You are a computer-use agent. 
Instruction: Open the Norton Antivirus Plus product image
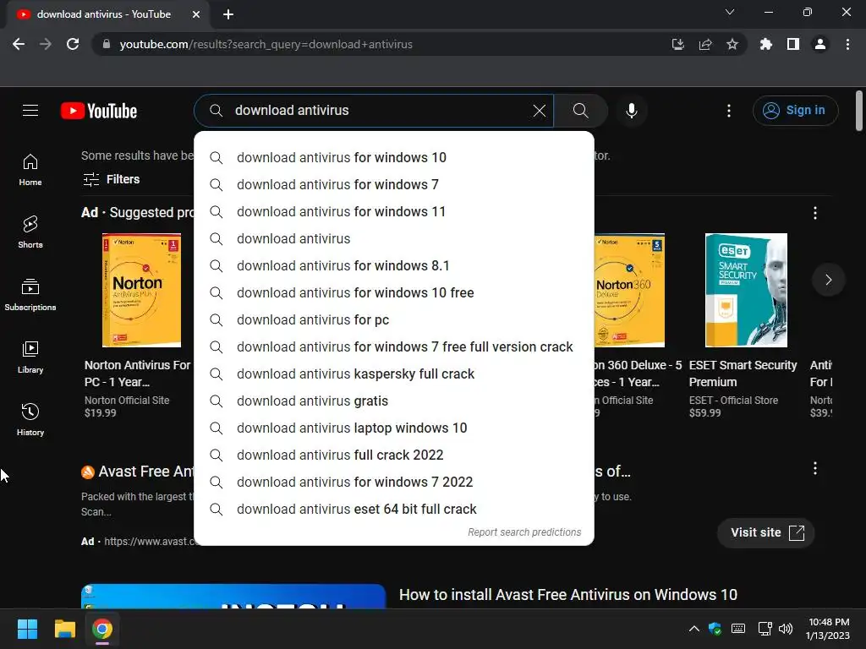tap(141, 291)
